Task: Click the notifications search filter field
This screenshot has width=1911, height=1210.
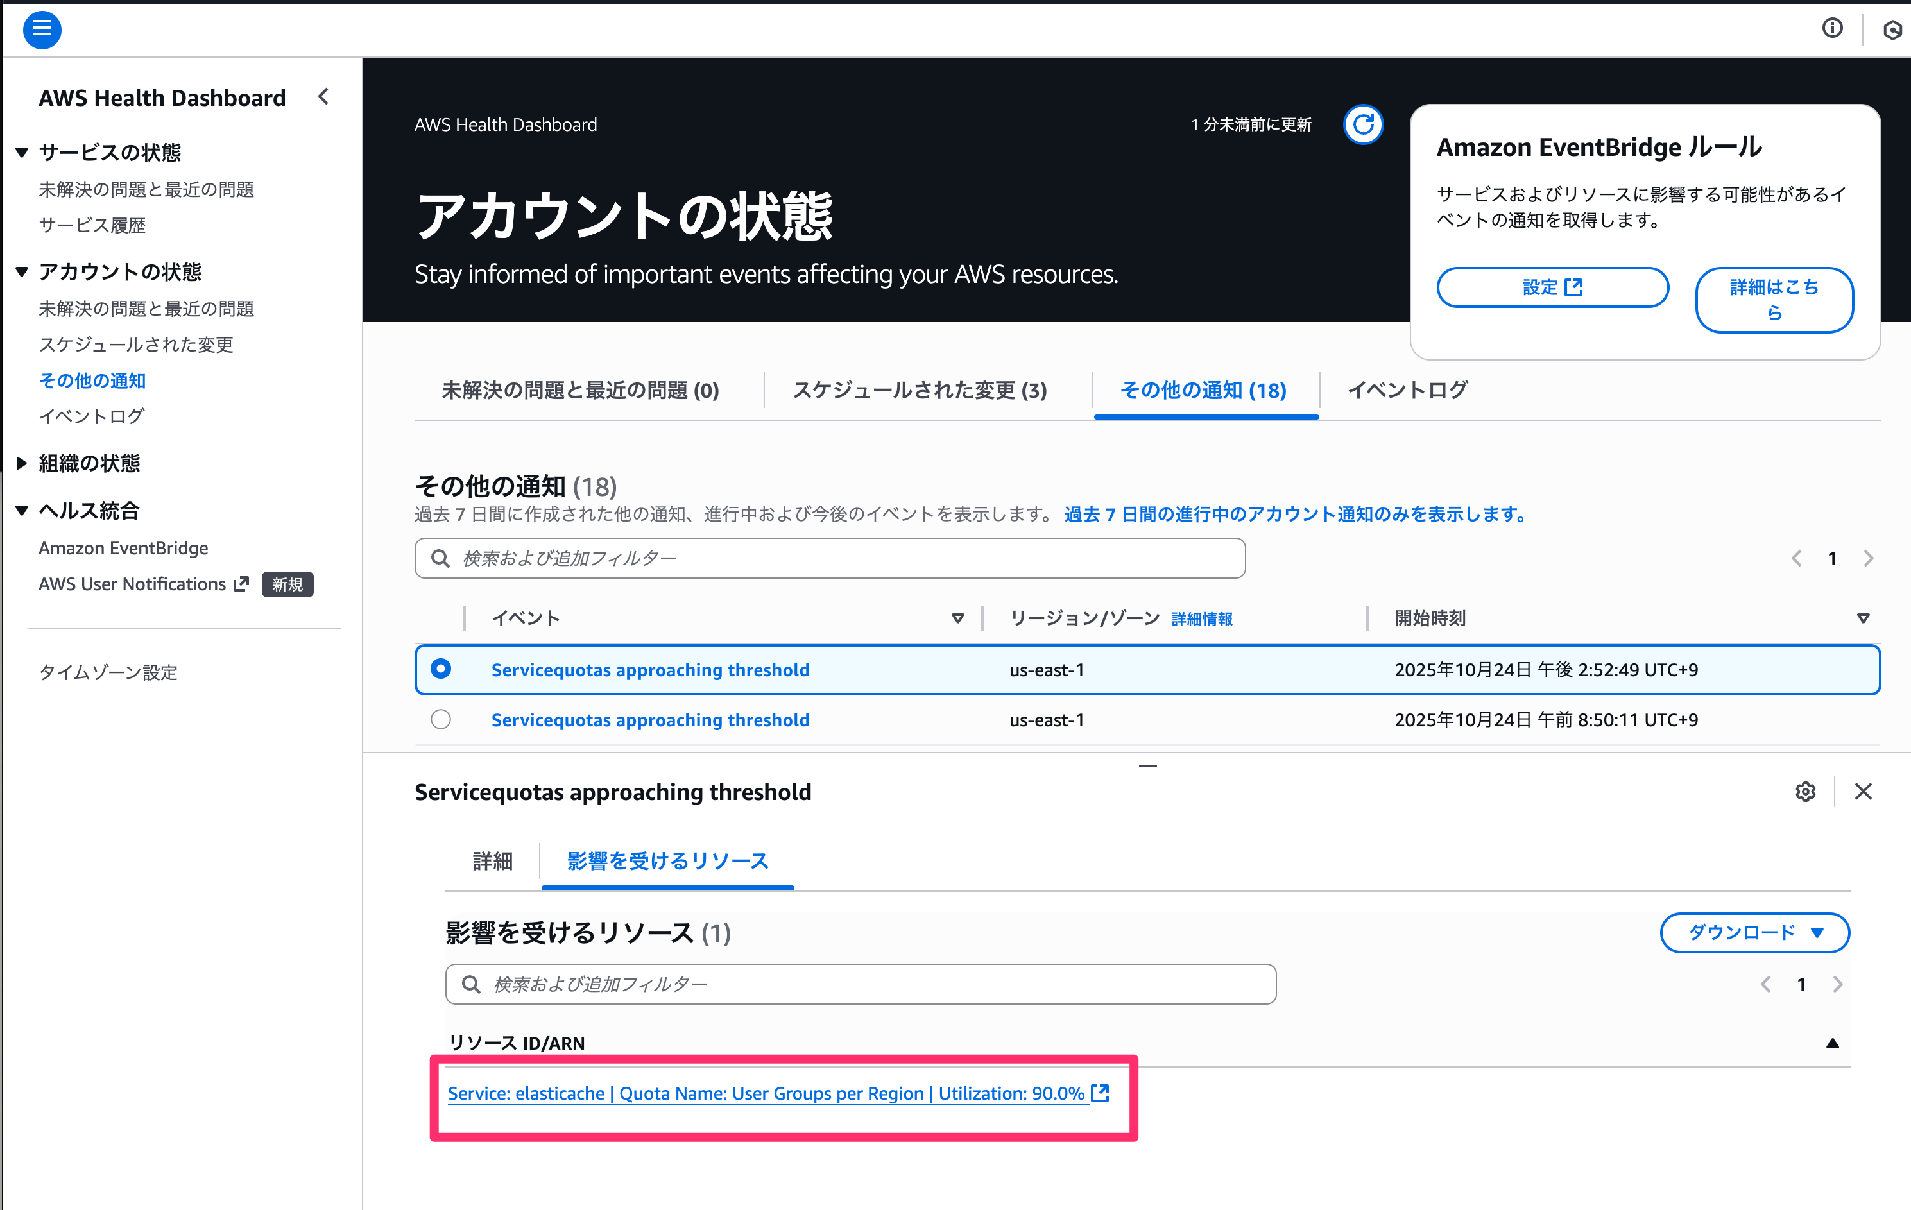Action: [x=829, y=559]
